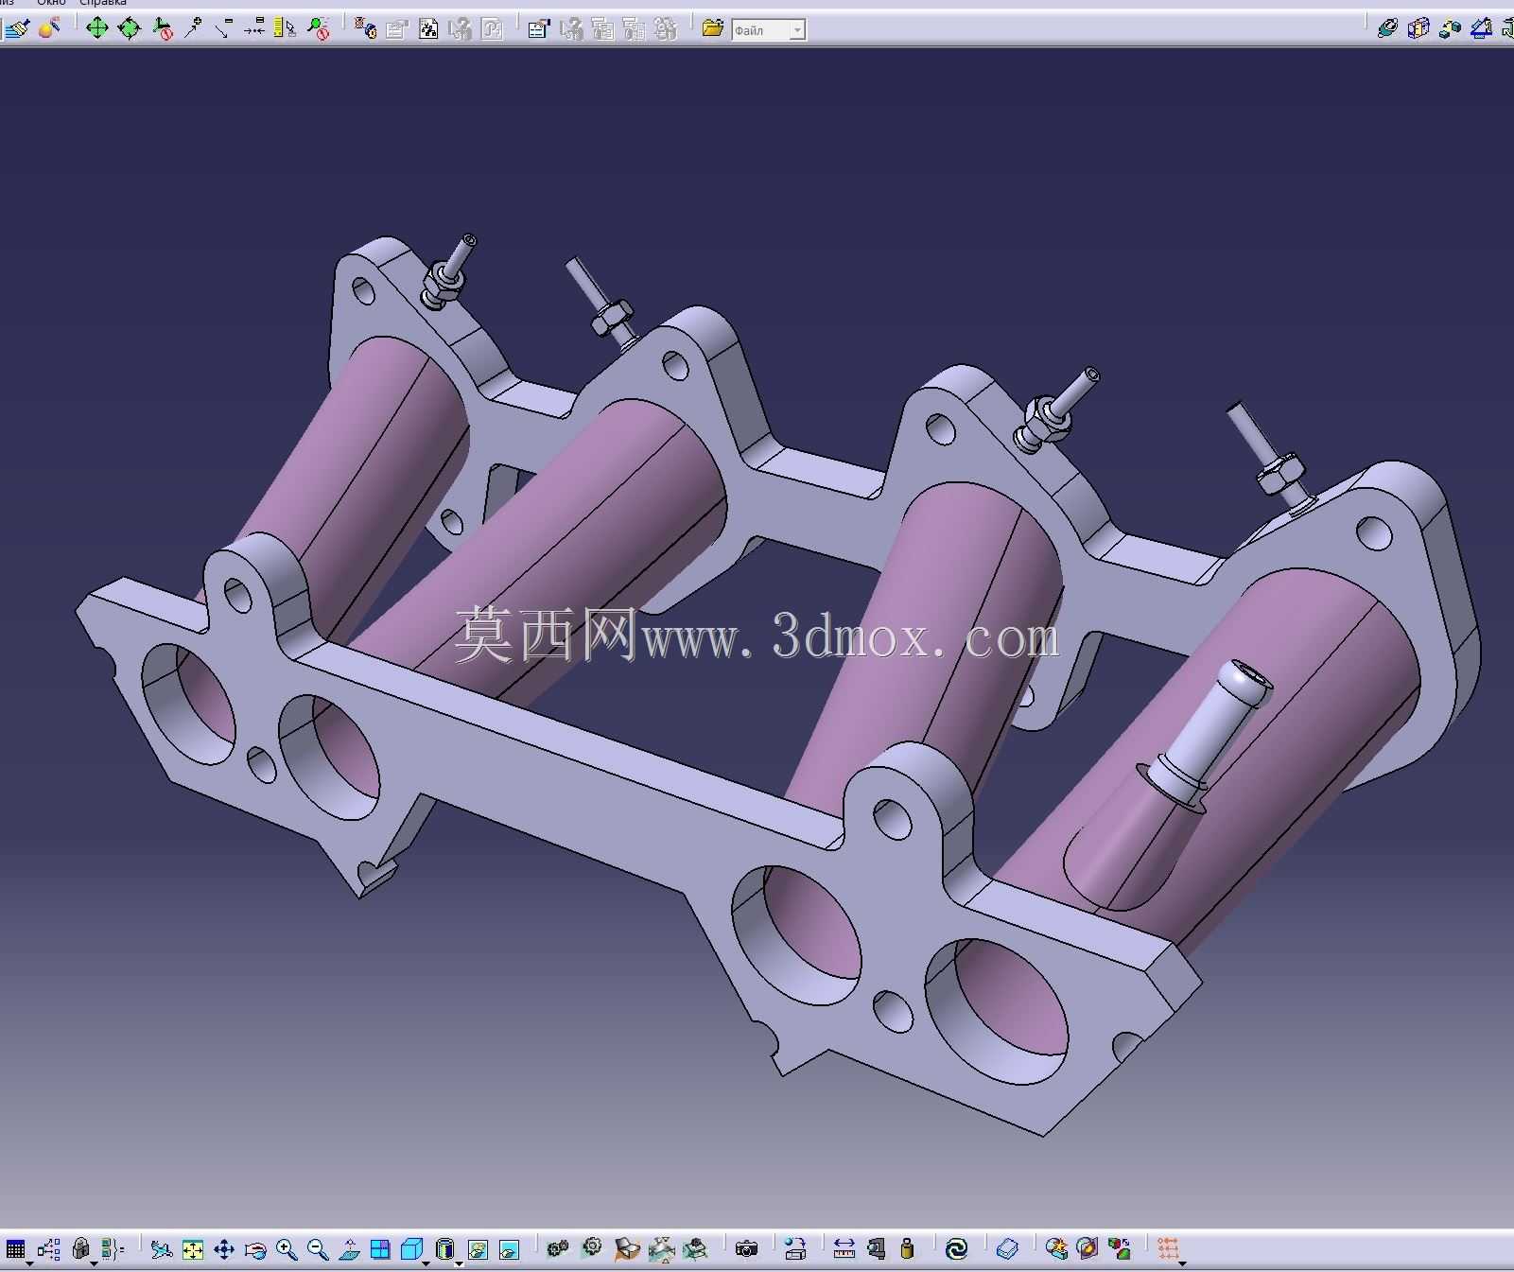The image size is (1514, 1272).
Task: Open the Окно menu
Action: click(51, 3)
